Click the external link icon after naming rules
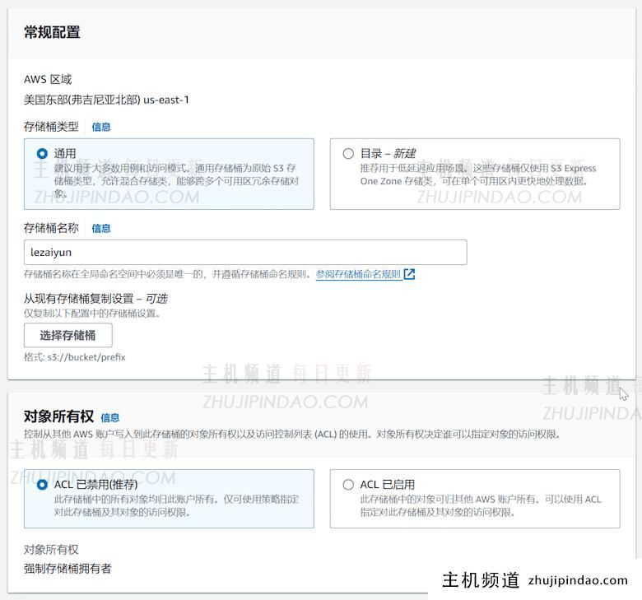This screenshot has width=642, height=600. [x=409, y=274]
